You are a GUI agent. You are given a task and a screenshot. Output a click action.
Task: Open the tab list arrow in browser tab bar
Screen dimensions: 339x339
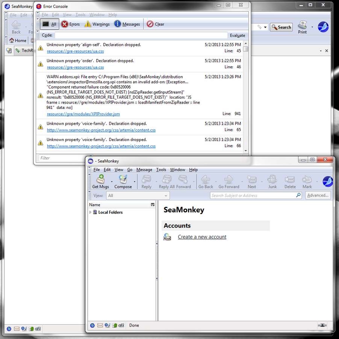[321, 51]
